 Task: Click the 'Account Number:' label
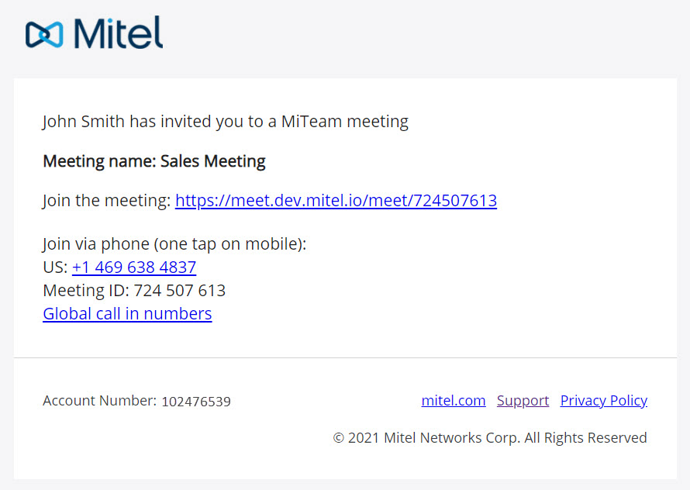point(99,401)
